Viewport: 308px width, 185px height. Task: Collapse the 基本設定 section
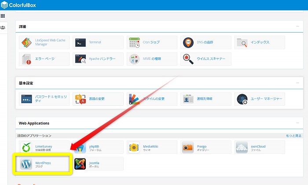click(298, 83)
